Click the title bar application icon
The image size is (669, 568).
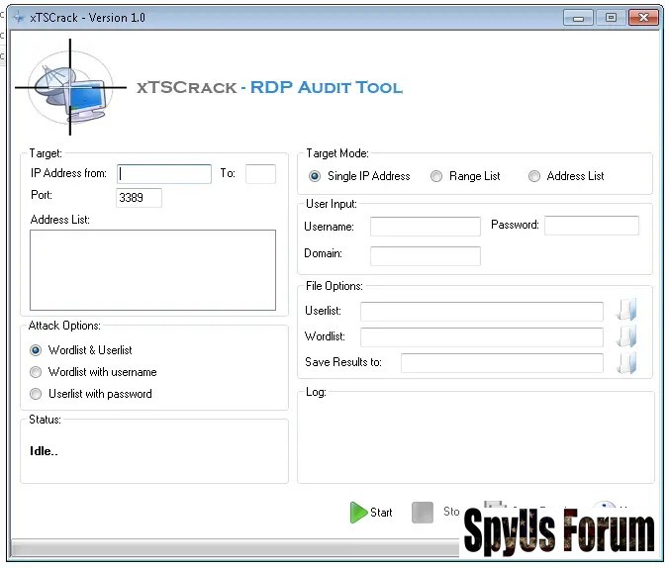(18, 18)
